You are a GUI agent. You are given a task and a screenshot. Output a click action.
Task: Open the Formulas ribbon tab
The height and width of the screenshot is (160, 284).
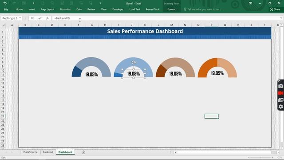click(x=65, y=9)
